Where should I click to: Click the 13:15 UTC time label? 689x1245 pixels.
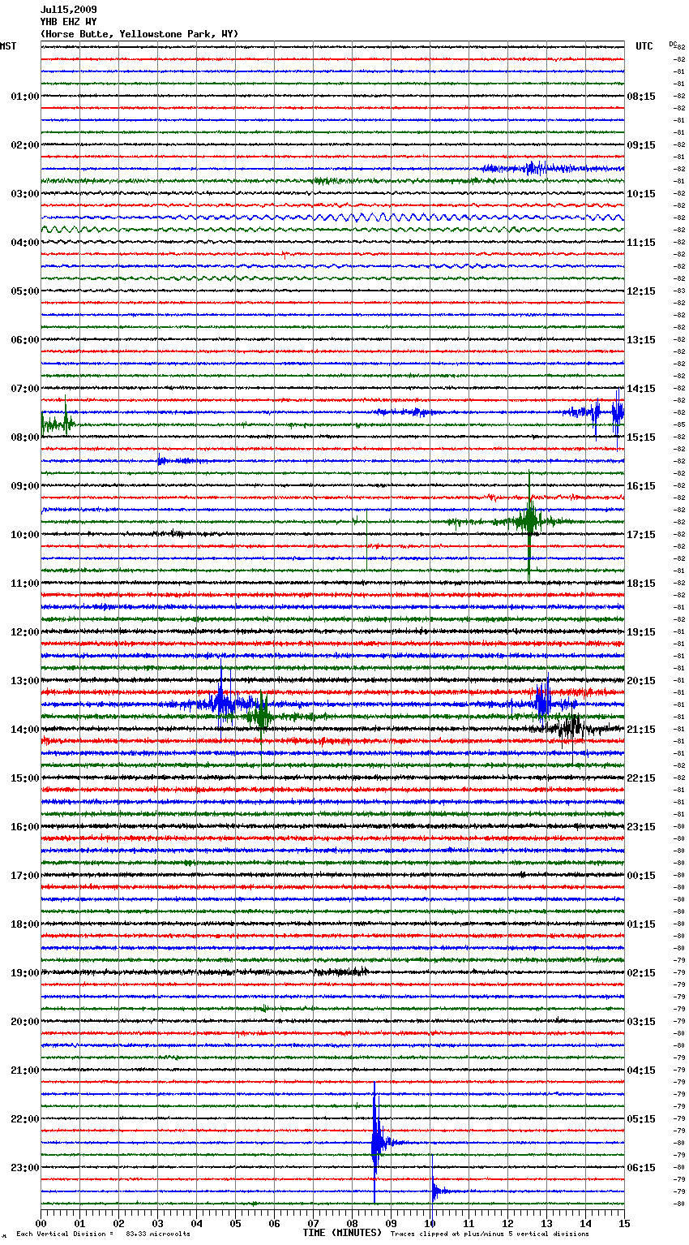pos(641,340)
